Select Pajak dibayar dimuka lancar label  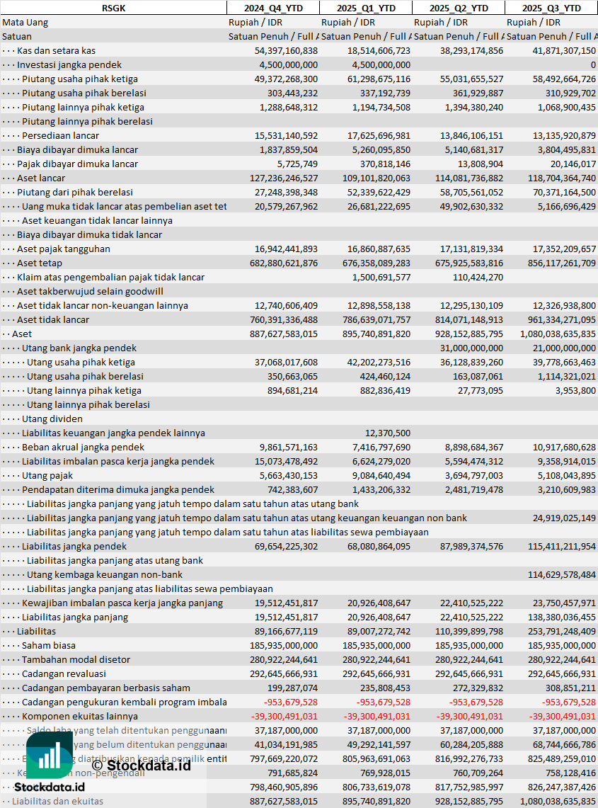(77, 164)
